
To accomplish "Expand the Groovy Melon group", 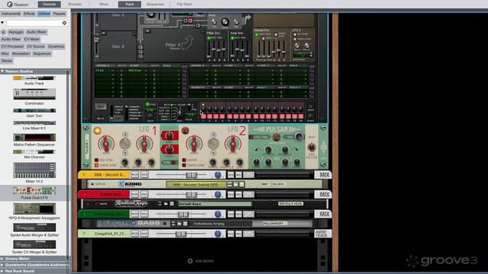I will [x=2, y=259].
